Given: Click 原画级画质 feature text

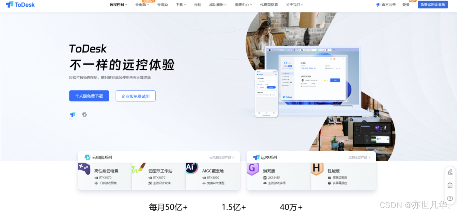Looking at the screenshot, I should pos(340,178).
